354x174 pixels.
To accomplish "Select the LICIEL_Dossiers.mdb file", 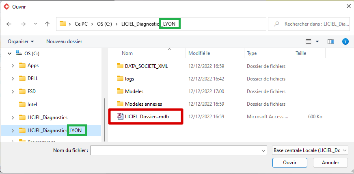I will coord(143,117).
